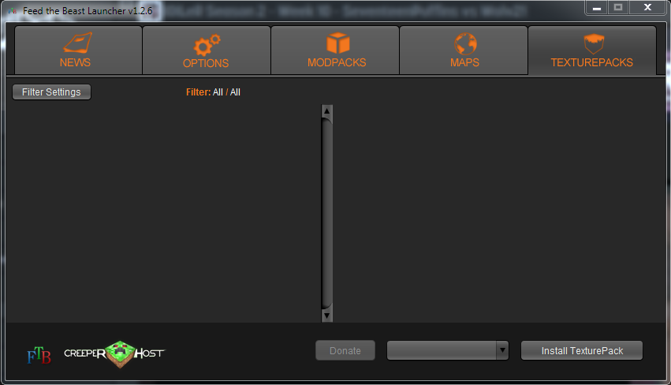Select the MAPS tab label
The height and width of the screenshot is (385, 671).
[x=464, y=62]
